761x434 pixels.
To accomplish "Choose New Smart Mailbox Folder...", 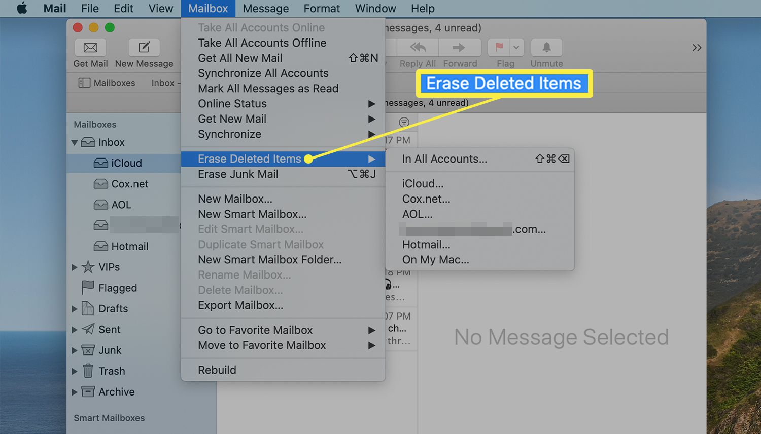I will 283,260.
